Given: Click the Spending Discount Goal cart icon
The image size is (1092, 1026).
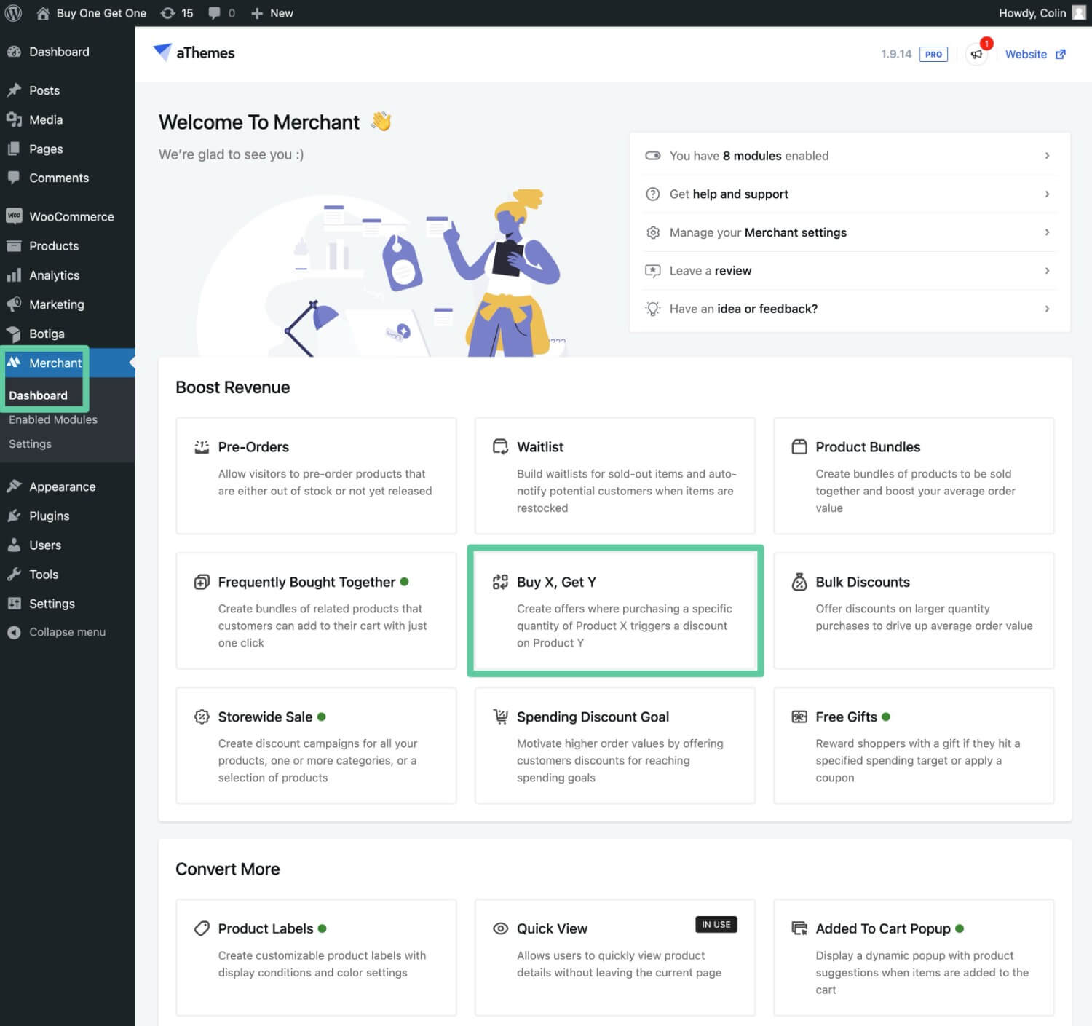Looking at the screenshot, I should [500, 717].
